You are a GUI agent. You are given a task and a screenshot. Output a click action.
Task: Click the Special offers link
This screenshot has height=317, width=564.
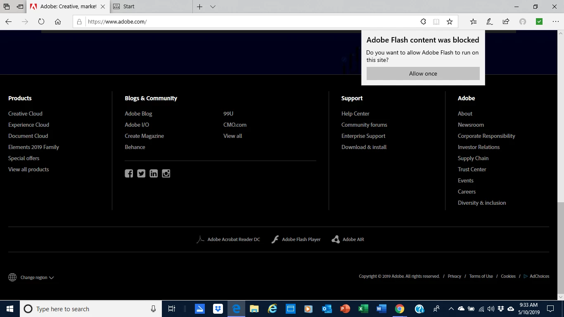(24, 158)
